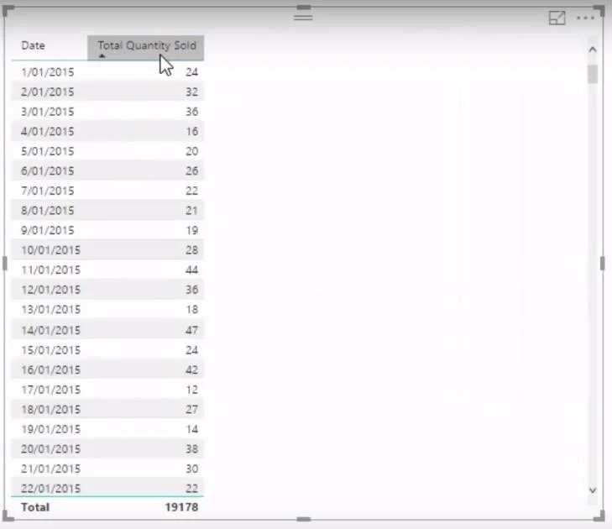Select the 10/01/2015 date cell
The height and width of the screenshot is (529, 612).
pos(50,250)
